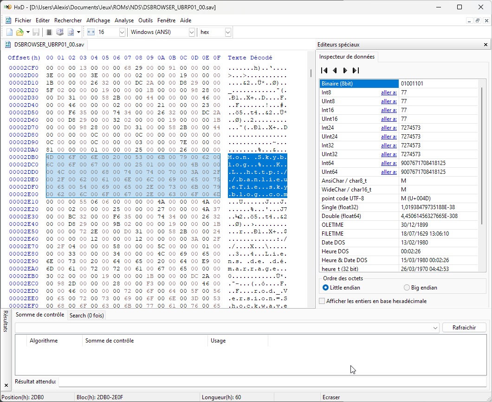Open the Rechercher menu
The height and width of the screenshot is (402, 492).
(x=68, y=20)
